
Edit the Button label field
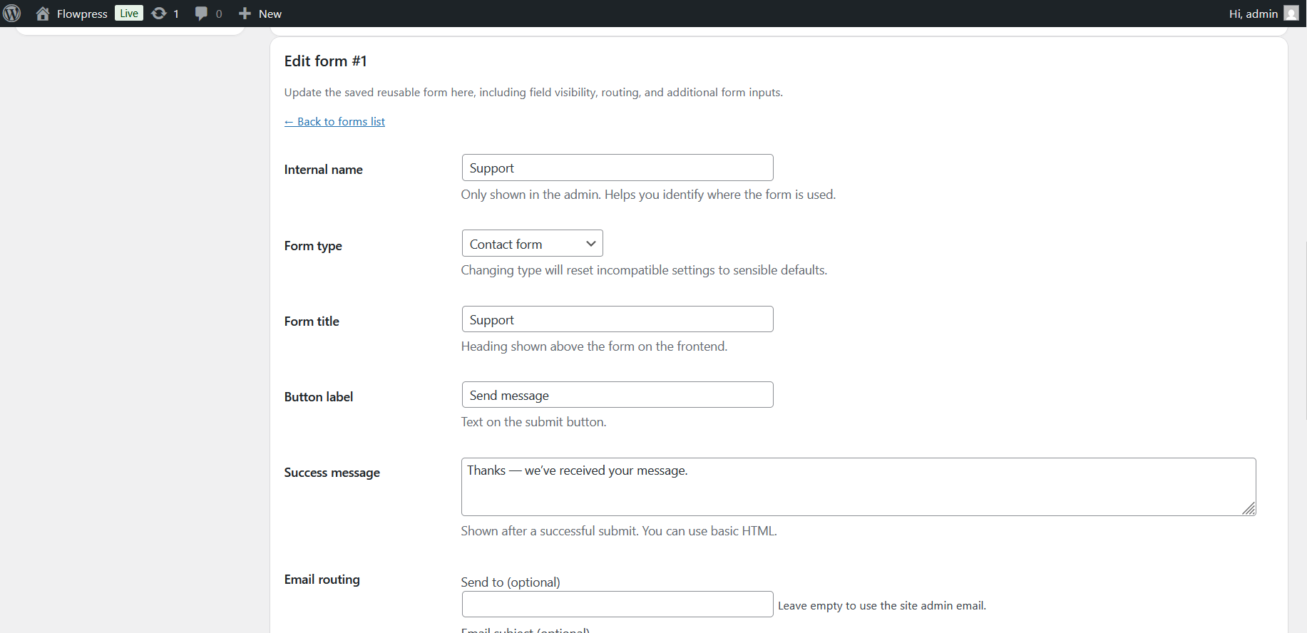point(617,395)
